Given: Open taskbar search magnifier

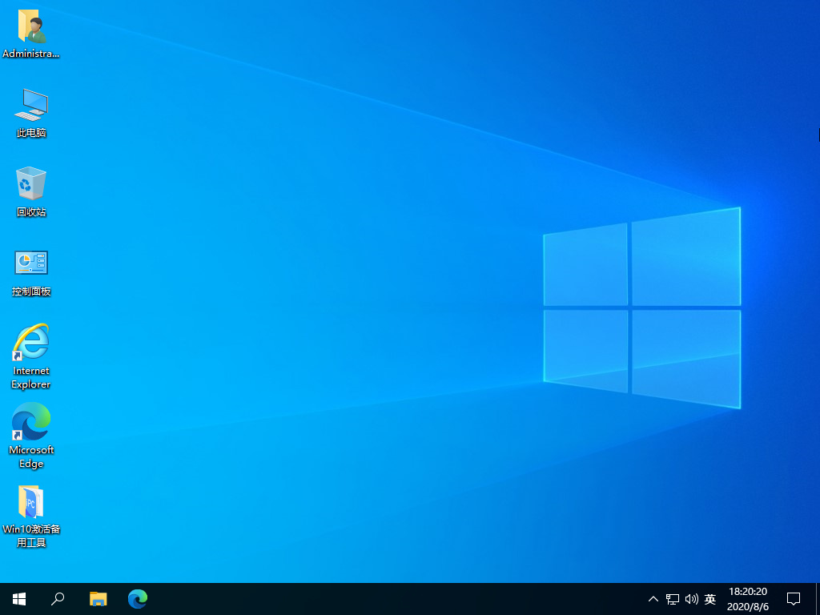Looking at the screenshot, I should (x=58, y=599).
